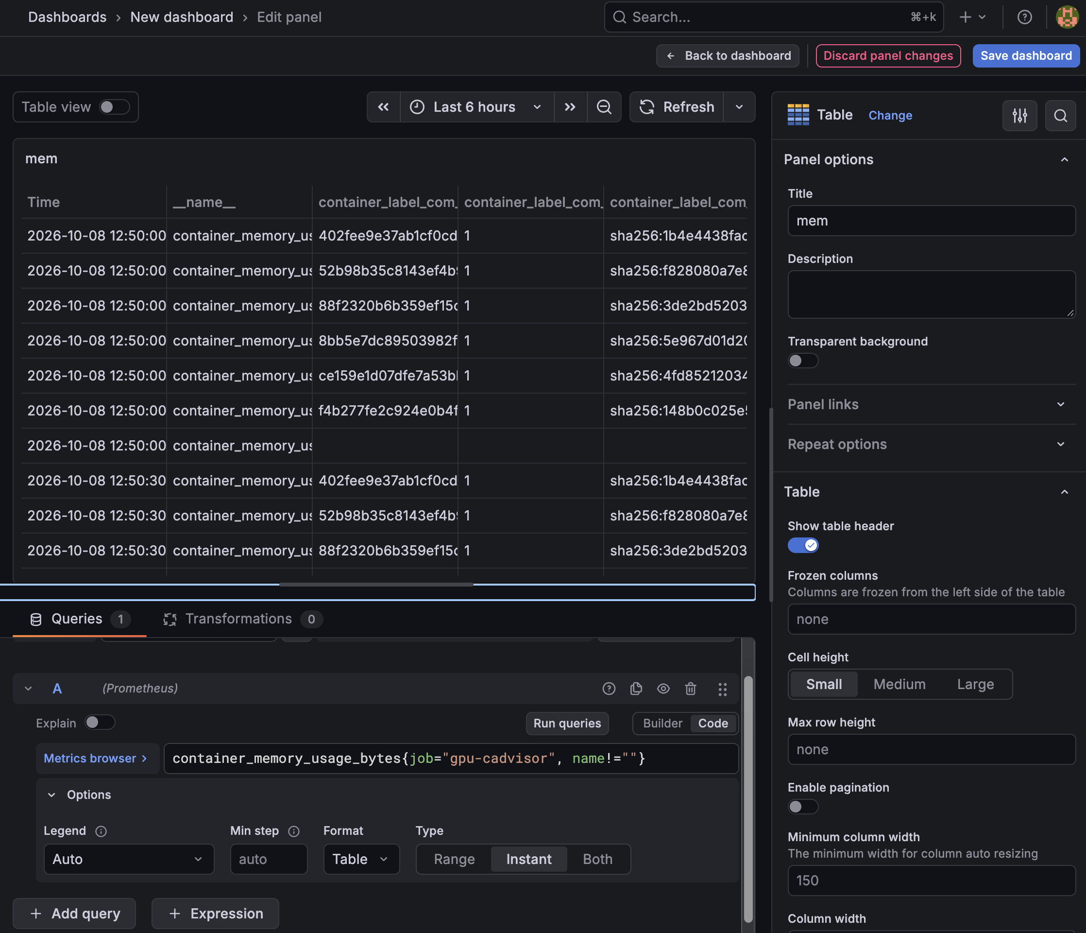Toggle Table view switch
Viewport: 1086px width, 933px height.
114,107
